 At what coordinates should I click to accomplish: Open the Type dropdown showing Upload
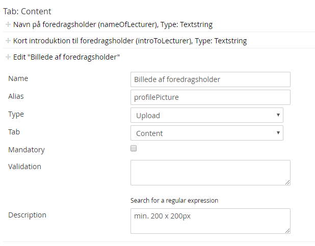click(x=206, y=115)
